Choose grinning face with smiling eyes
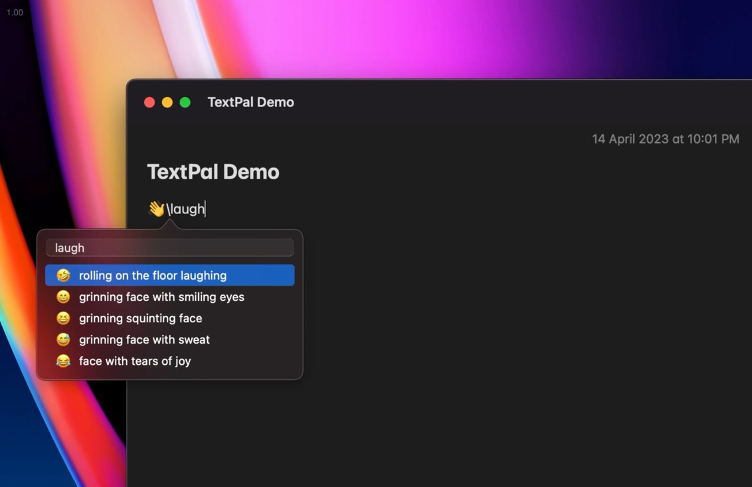The width and height of the screenshot is (752, 487). [170, 297]
